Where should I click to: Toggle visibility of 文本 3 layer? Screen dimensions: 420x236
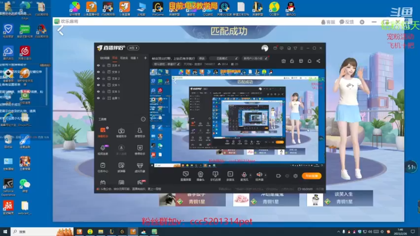[98, 72]
